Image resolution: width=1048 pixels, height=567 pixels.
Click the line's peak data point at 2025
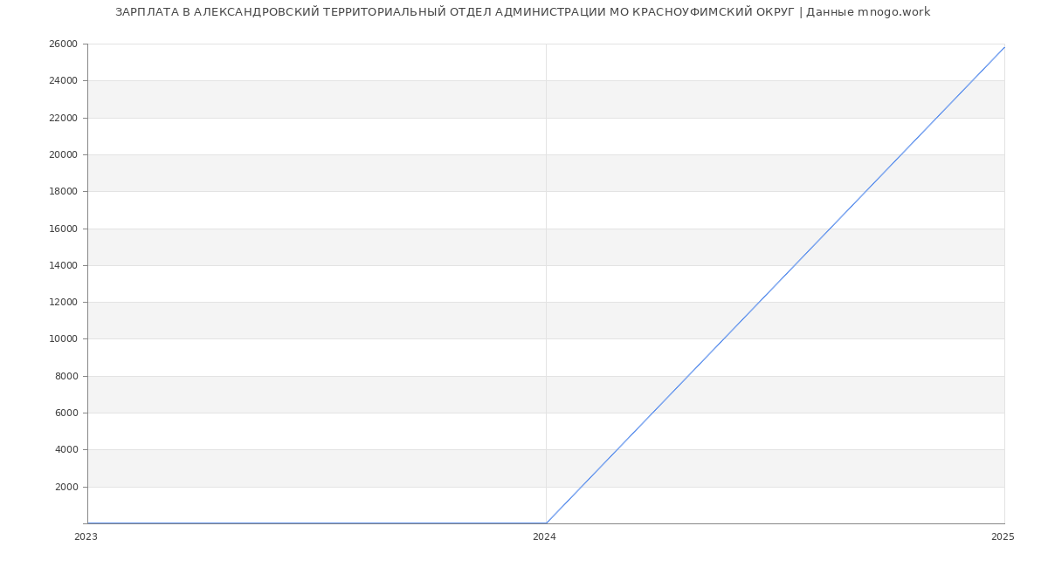tap(1004, 47)
